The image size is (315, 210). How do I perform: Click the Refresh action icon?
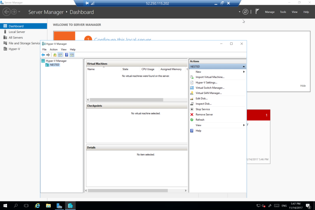[x=200, y=120]
